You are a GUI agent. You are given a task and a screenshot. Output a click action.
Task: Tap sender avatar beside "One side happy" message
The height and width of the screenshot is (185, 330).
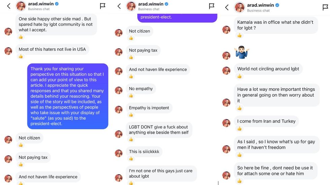8,32
